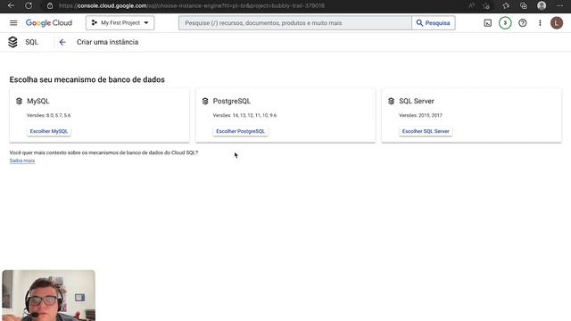Open the main navigation hamburger menu

[x=13, y=23]
